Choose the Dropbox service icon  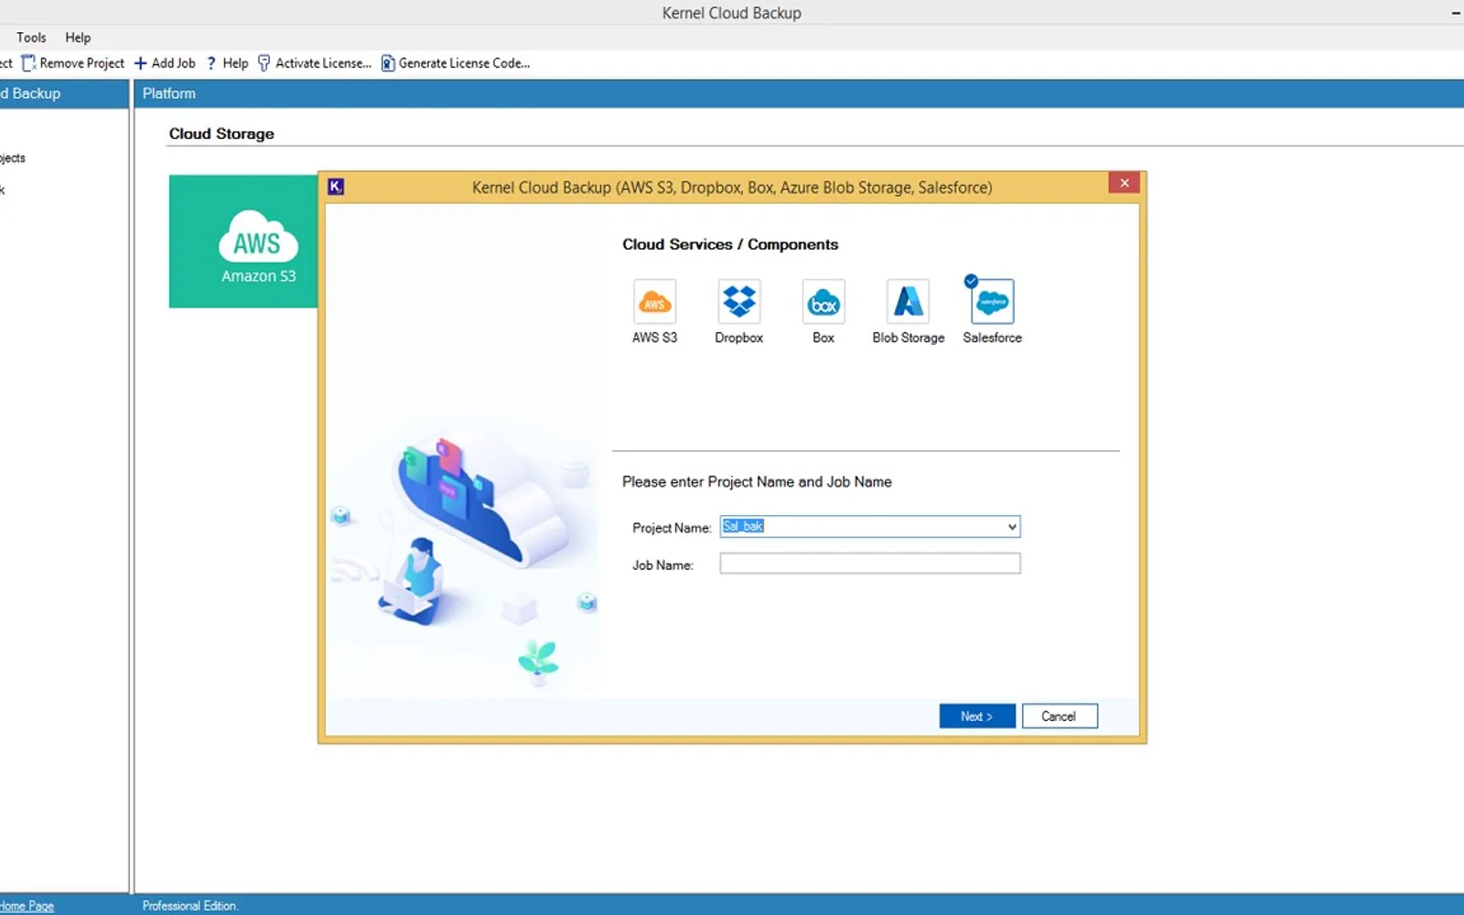coord(738,302)
